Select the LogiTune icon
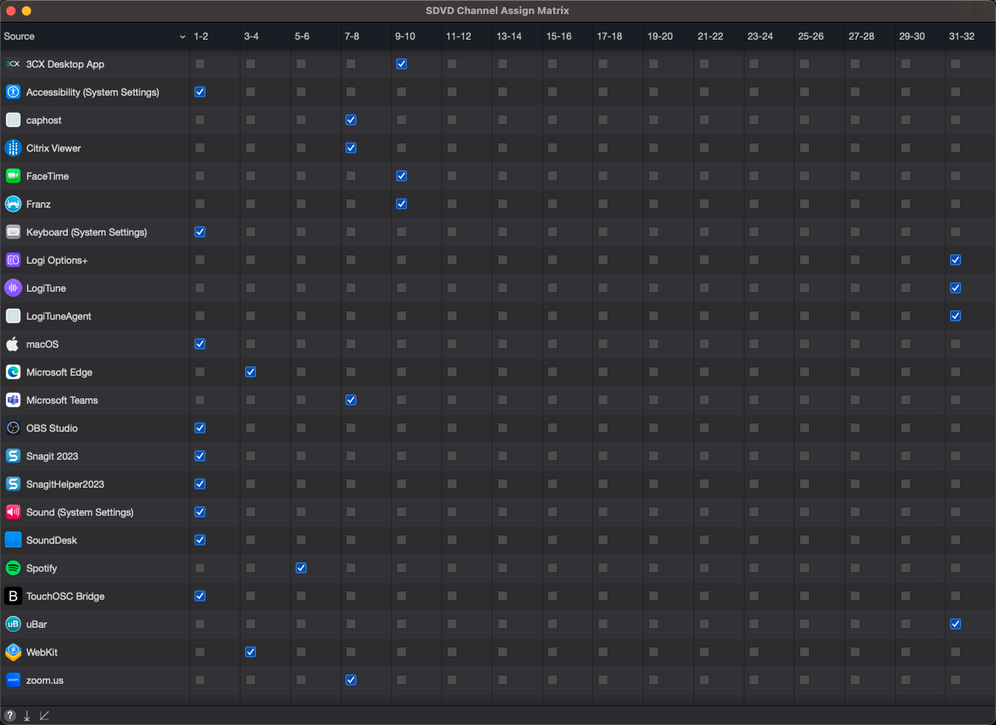Image resolution: width=996 pixels, height=725 pixels. (x=12, y=288)
